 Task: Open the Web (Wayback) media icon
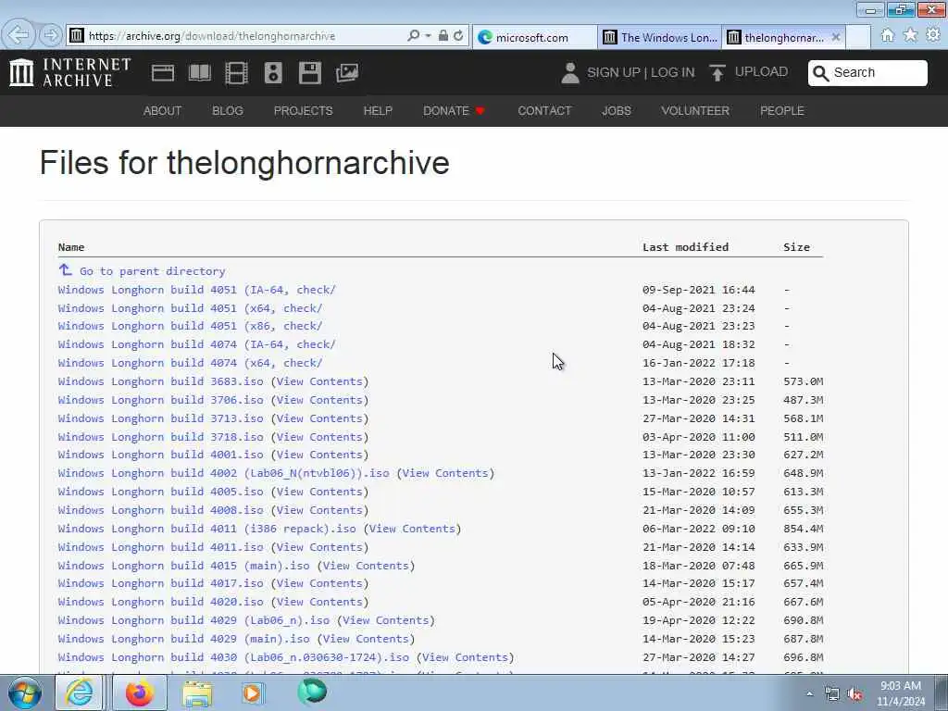coord(163,73)
